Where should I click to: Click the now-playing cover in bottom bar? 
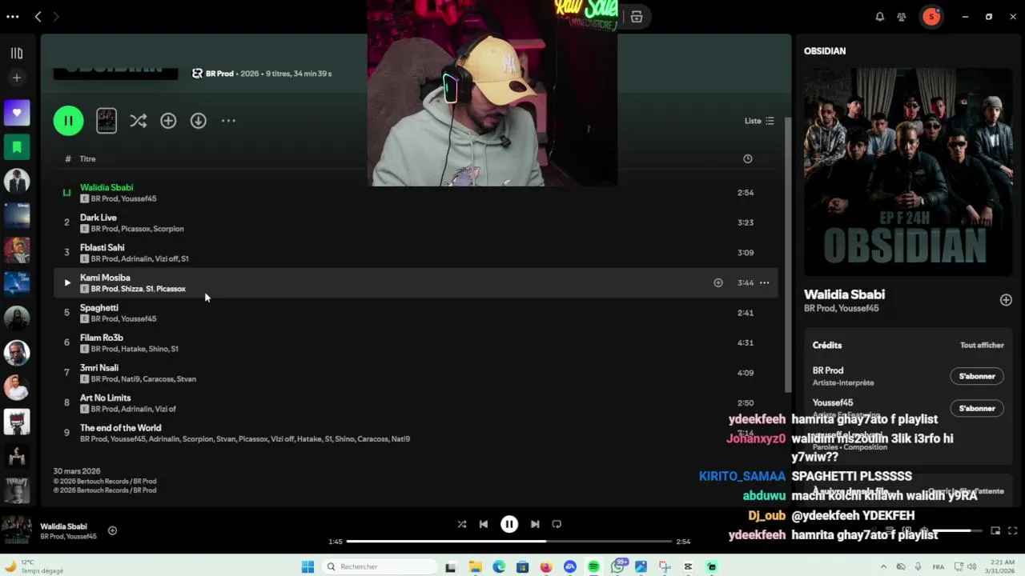[17, 530]
